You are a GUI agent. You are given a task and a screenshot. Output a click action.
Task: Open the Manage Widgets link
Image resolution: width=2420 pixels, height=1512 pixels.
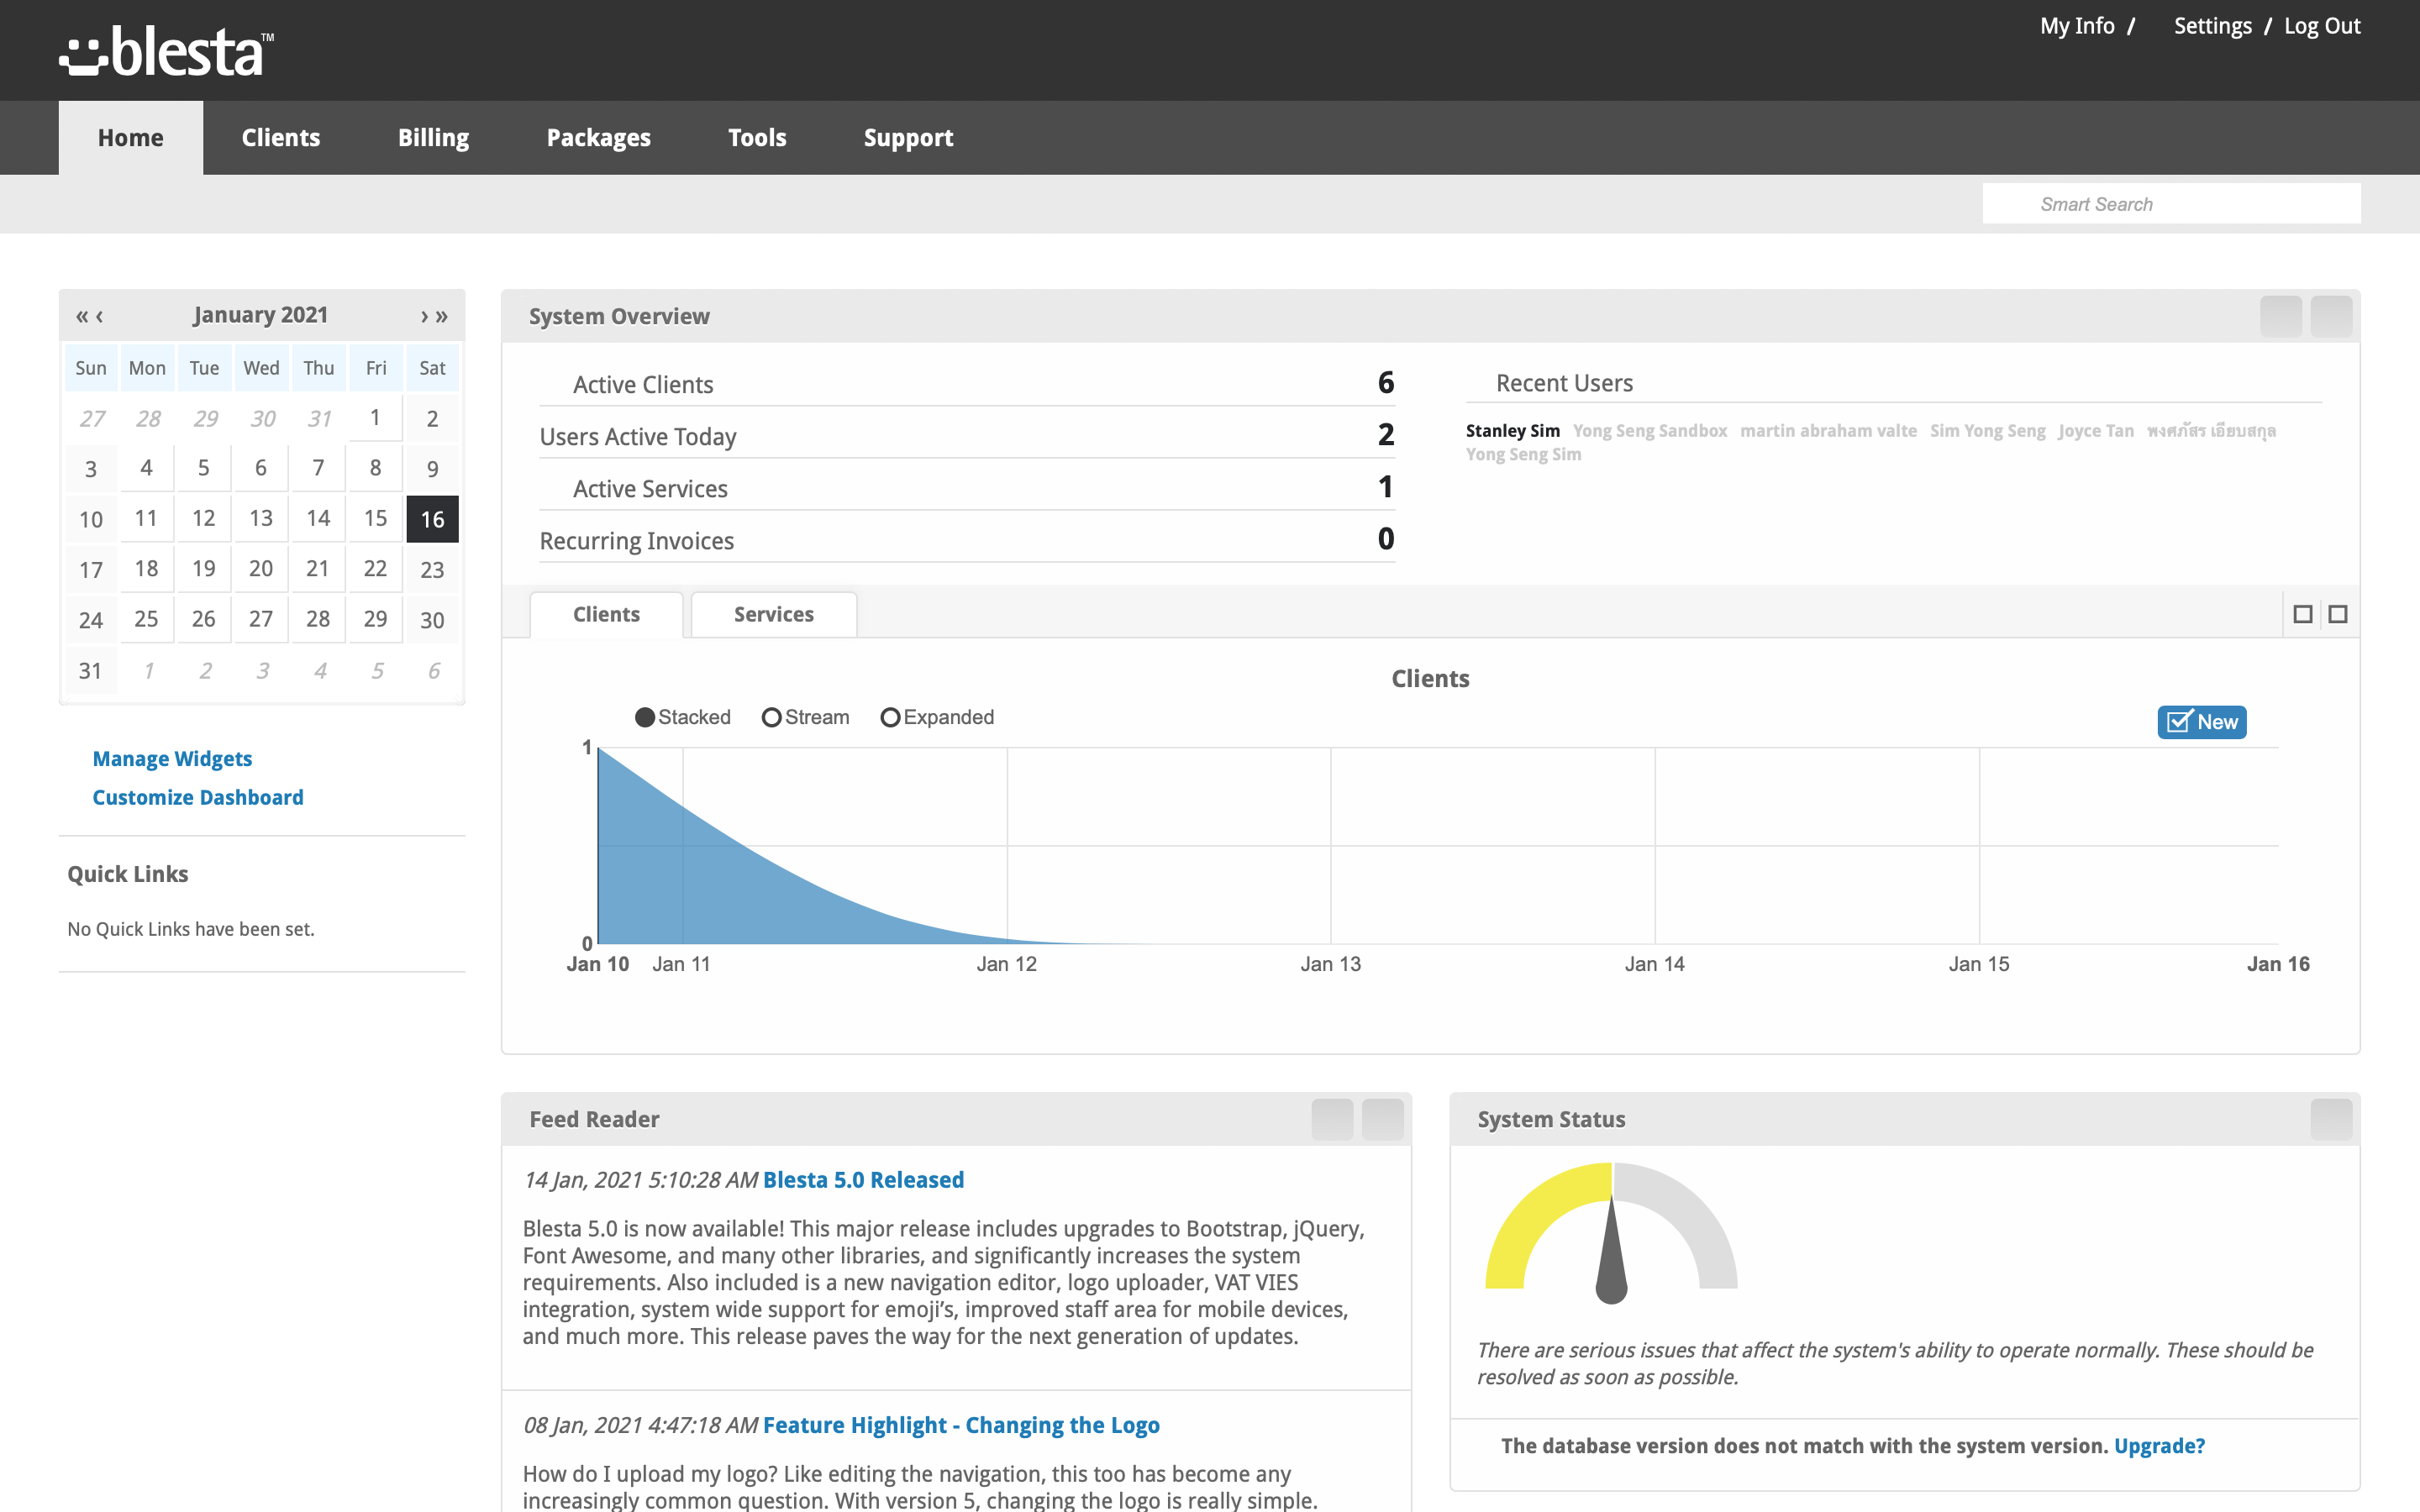click(x=172, y=759)
